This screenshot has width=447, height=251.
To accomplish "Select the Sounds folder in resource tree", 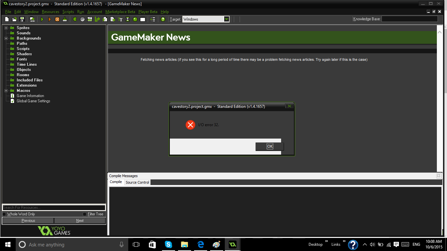I will 24,33.
